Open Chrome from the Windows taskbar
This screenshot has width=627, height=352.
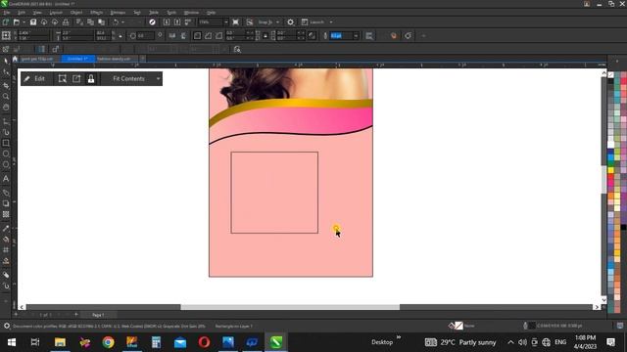[108, 342]
